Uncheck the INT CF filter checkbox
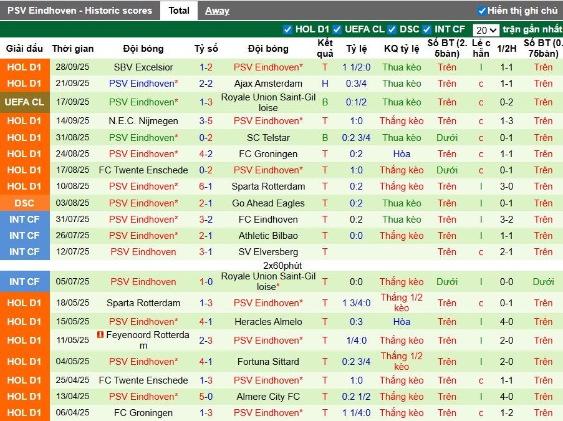 point(426,29)
